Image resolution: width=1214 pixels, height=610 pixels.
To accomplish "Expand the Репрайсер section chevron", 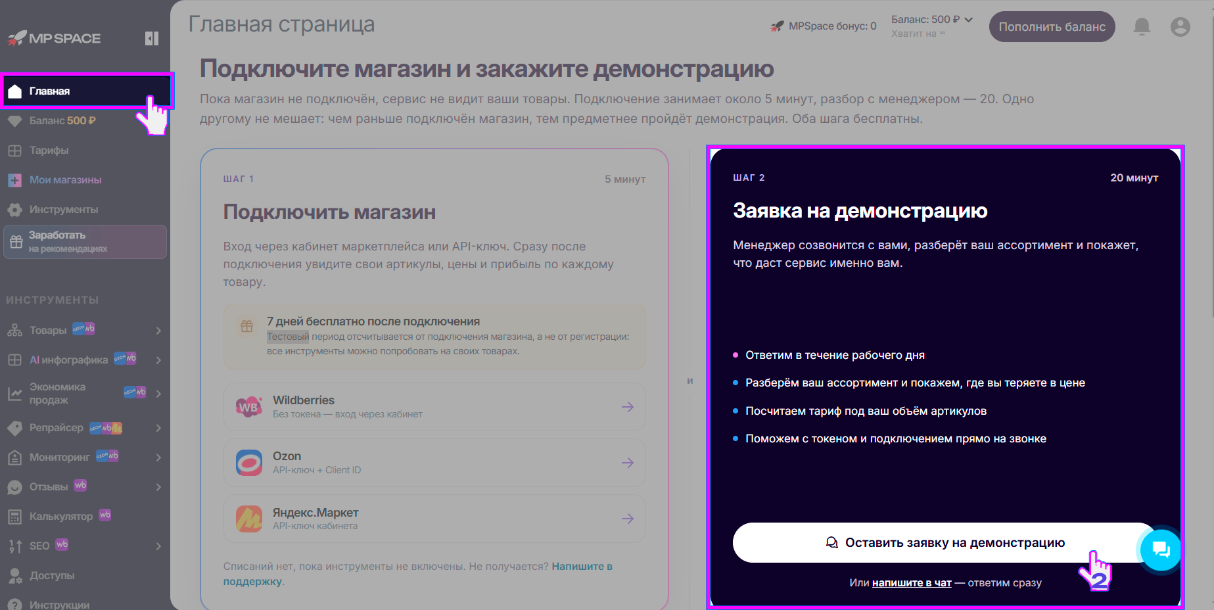I will [x=158, y=428].
